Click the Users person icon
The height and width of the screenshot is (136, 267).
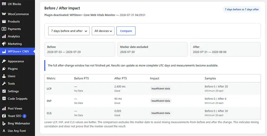click(x=4, y=76)
